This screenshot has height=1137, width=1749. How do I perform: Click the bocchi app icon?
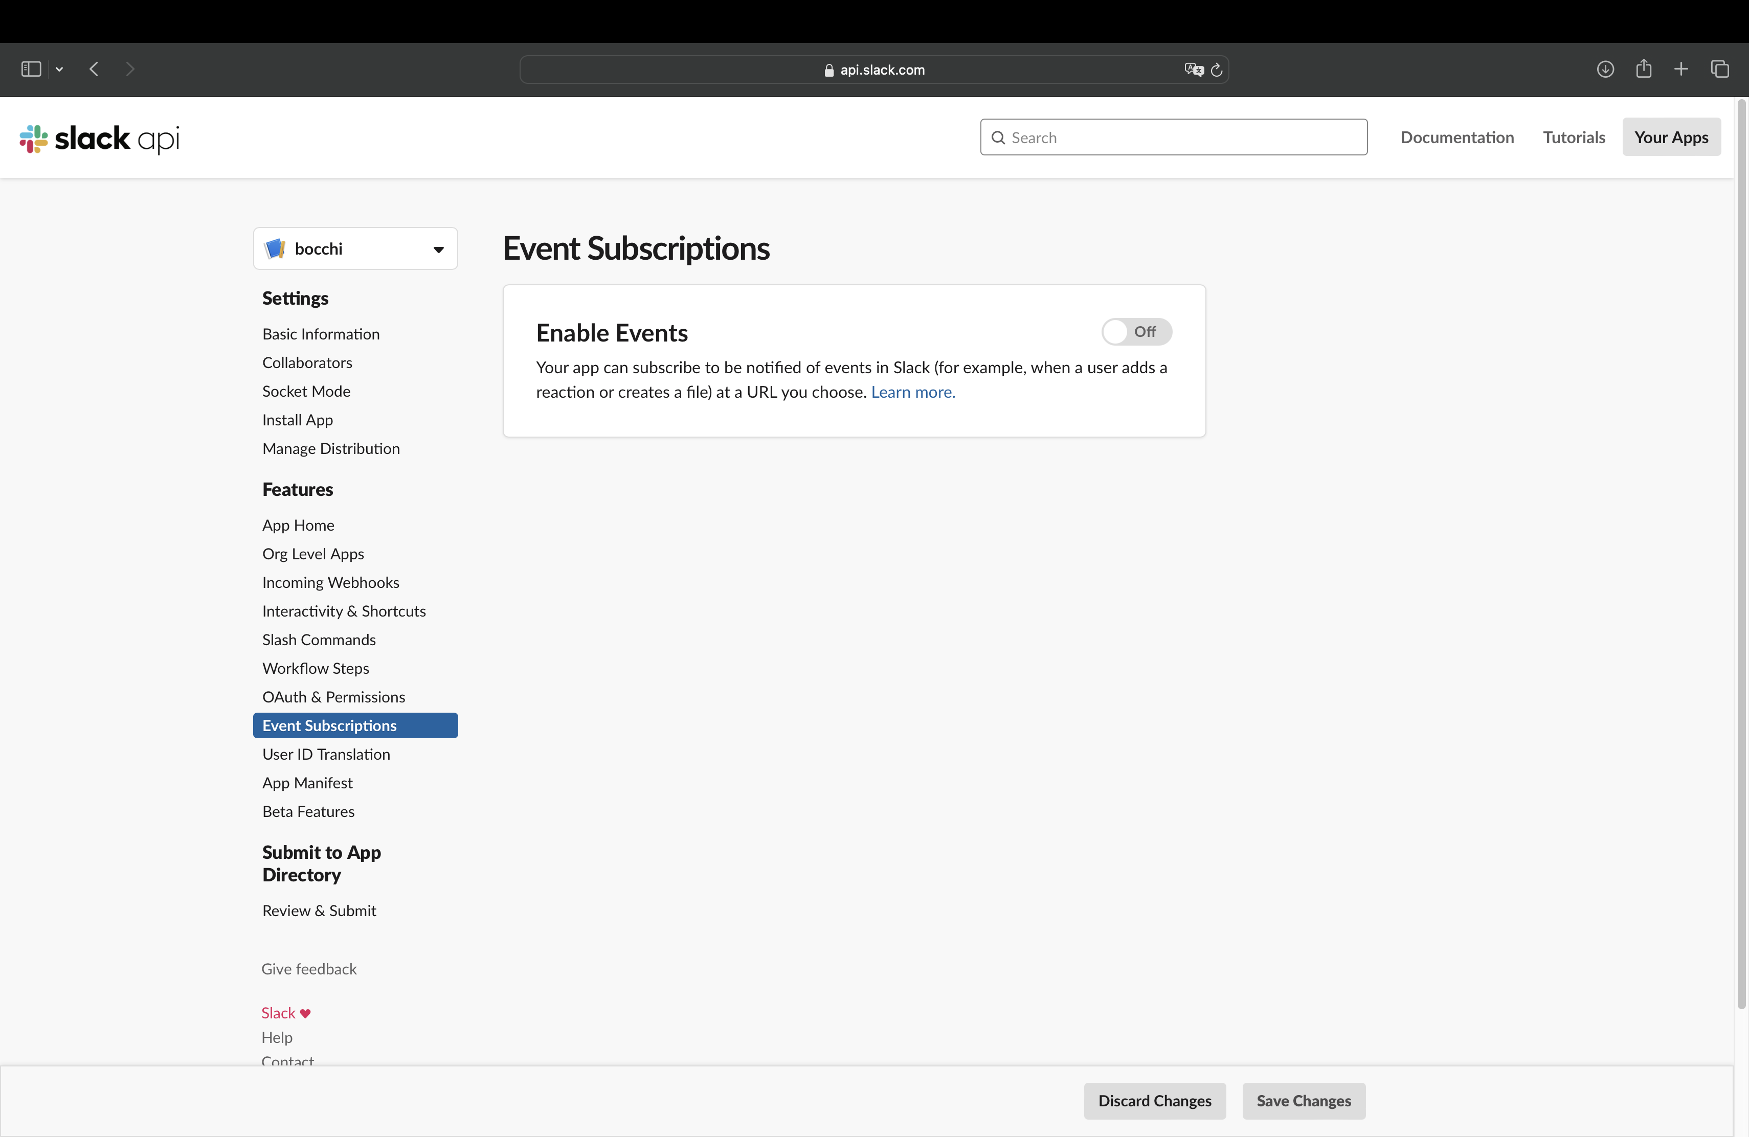pos(276,248)
